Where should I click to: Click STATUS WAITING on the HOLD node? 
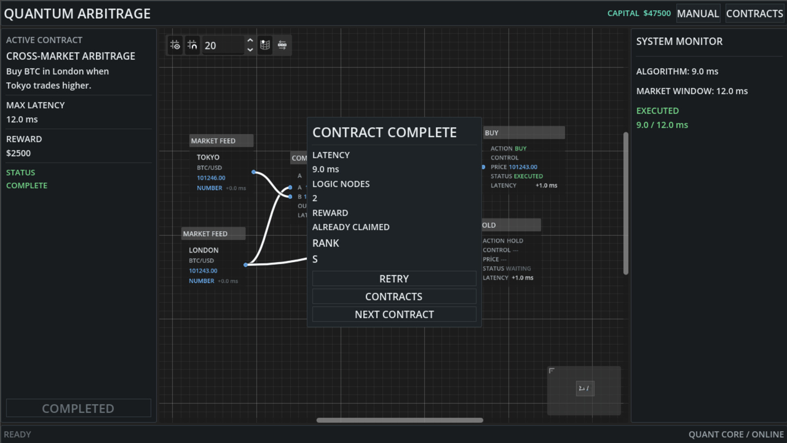point(507,269)
